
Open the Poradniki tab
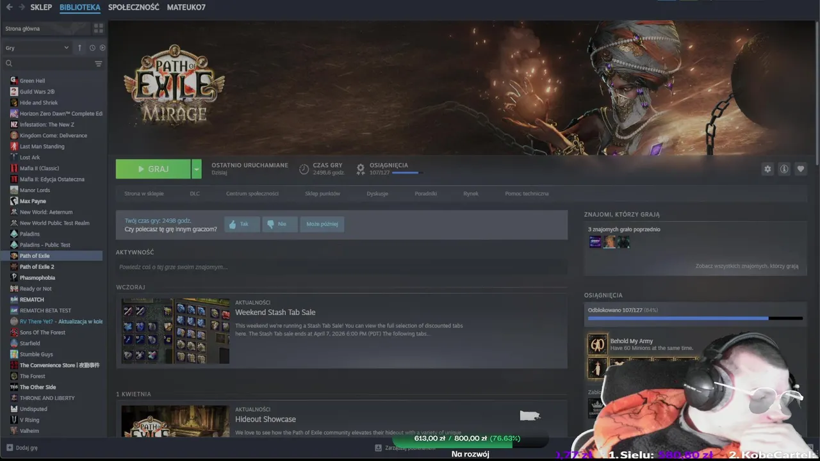tap(425, 193)
